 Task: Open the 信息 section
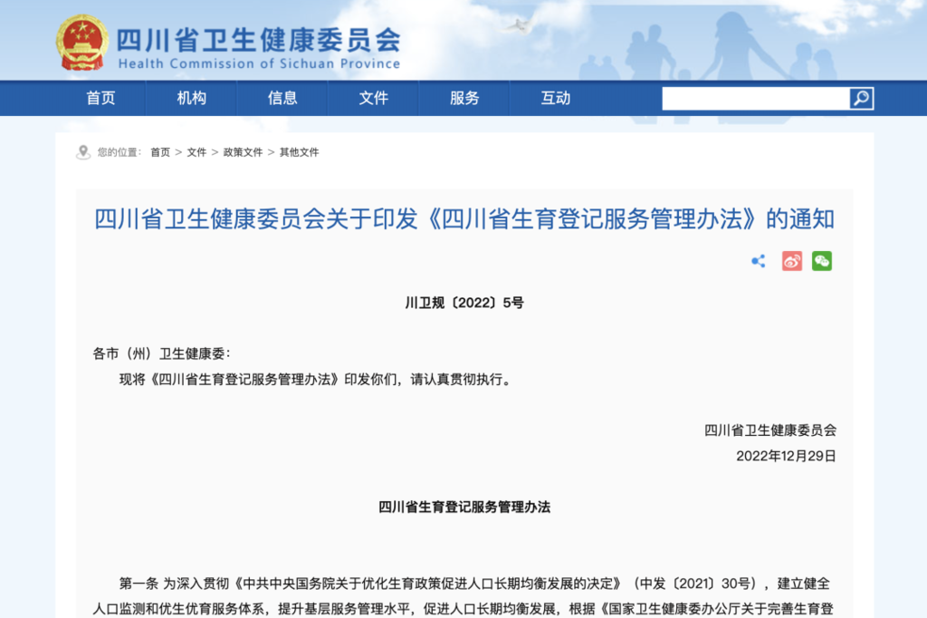(x=282, y=98)
